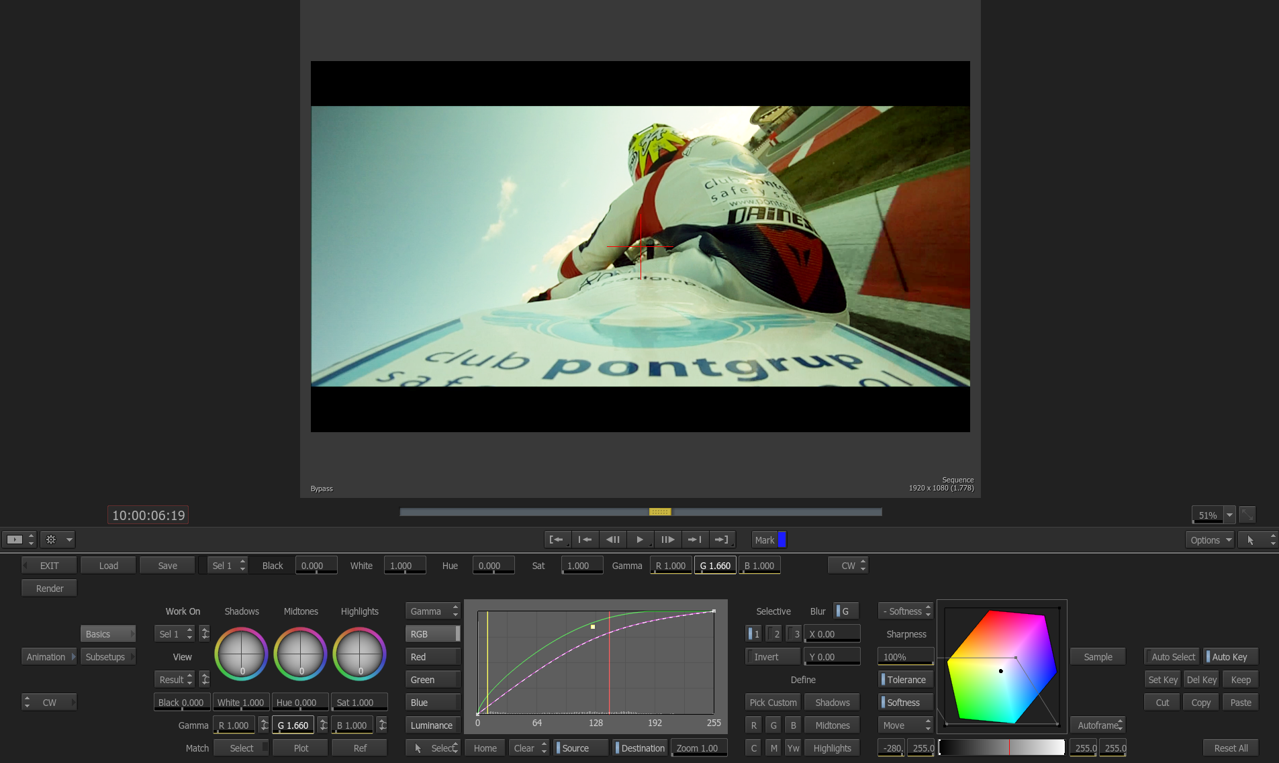Toggle the Tolerance button
The width and height of the screenshot is (1279, 763).
[x=906, y=680]
